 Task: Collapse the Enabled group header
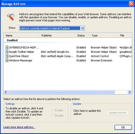point(12,40)
